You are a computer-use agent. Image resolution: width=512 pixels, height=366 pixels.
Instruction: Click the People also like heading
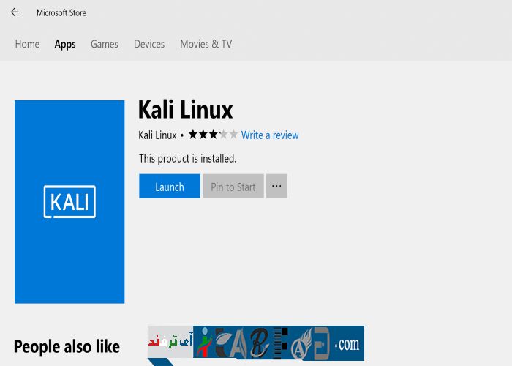(67, 346)
